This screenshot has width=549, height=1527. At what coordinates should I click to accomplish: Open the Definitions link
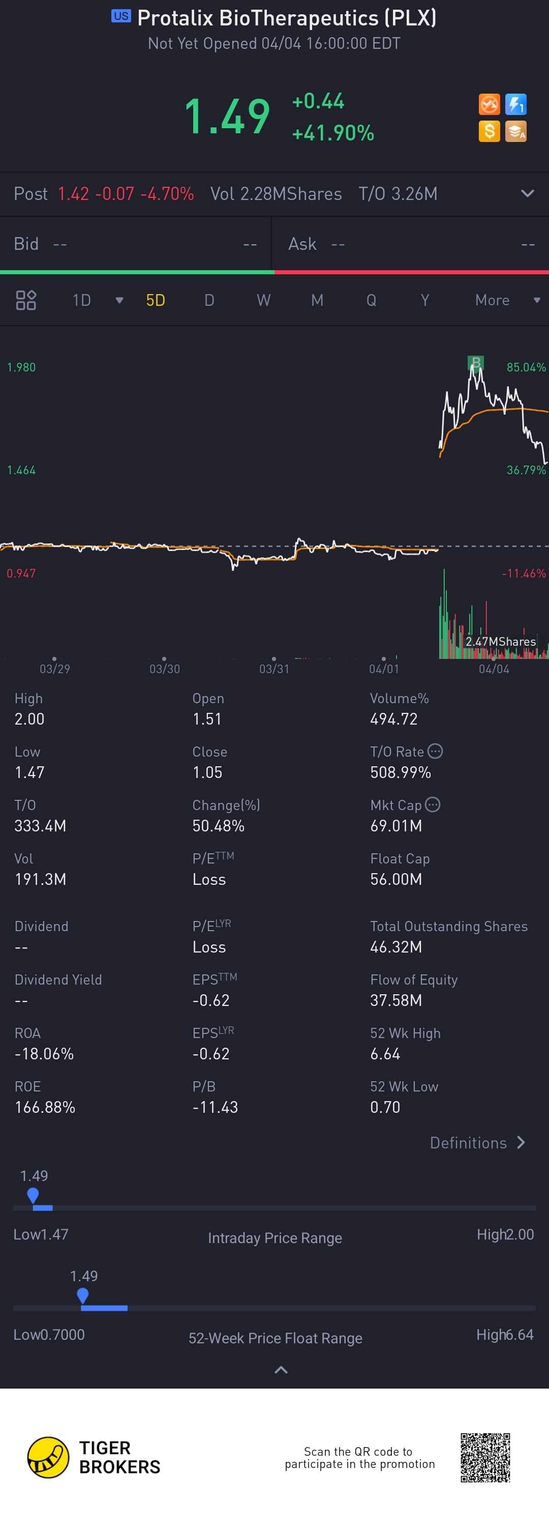tap(469, 1142)
